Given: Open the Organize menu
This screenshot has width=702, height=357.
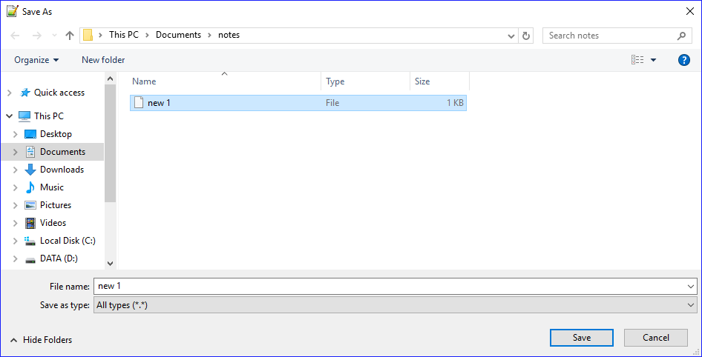Looking at the screenshot, I should tap(36, 60).
